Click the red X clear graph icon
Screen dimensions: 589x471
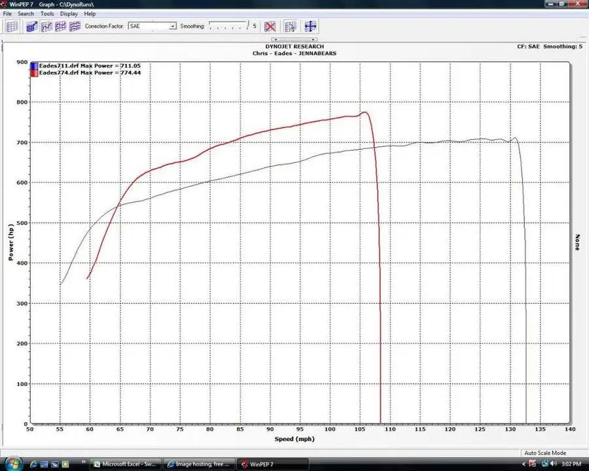[x=270, y=26]
